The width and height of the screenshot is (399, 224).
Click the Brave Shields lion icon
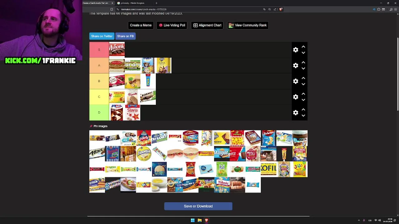[281, 9]
